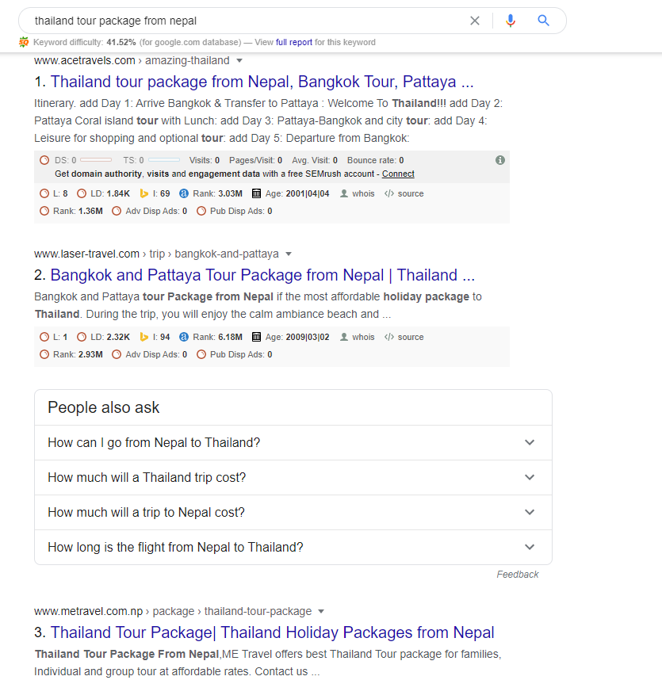View source of the laser-travel result

coord(404,337)
